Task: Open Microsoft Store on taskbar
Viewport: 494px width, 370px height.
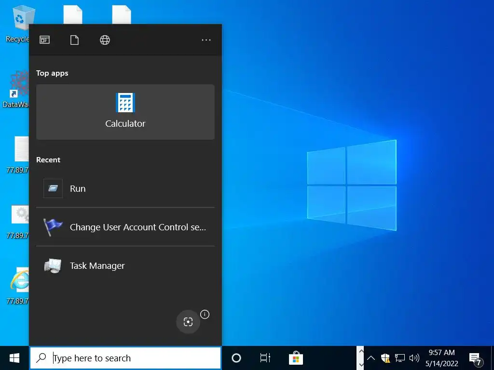Action: pos(296,358)
